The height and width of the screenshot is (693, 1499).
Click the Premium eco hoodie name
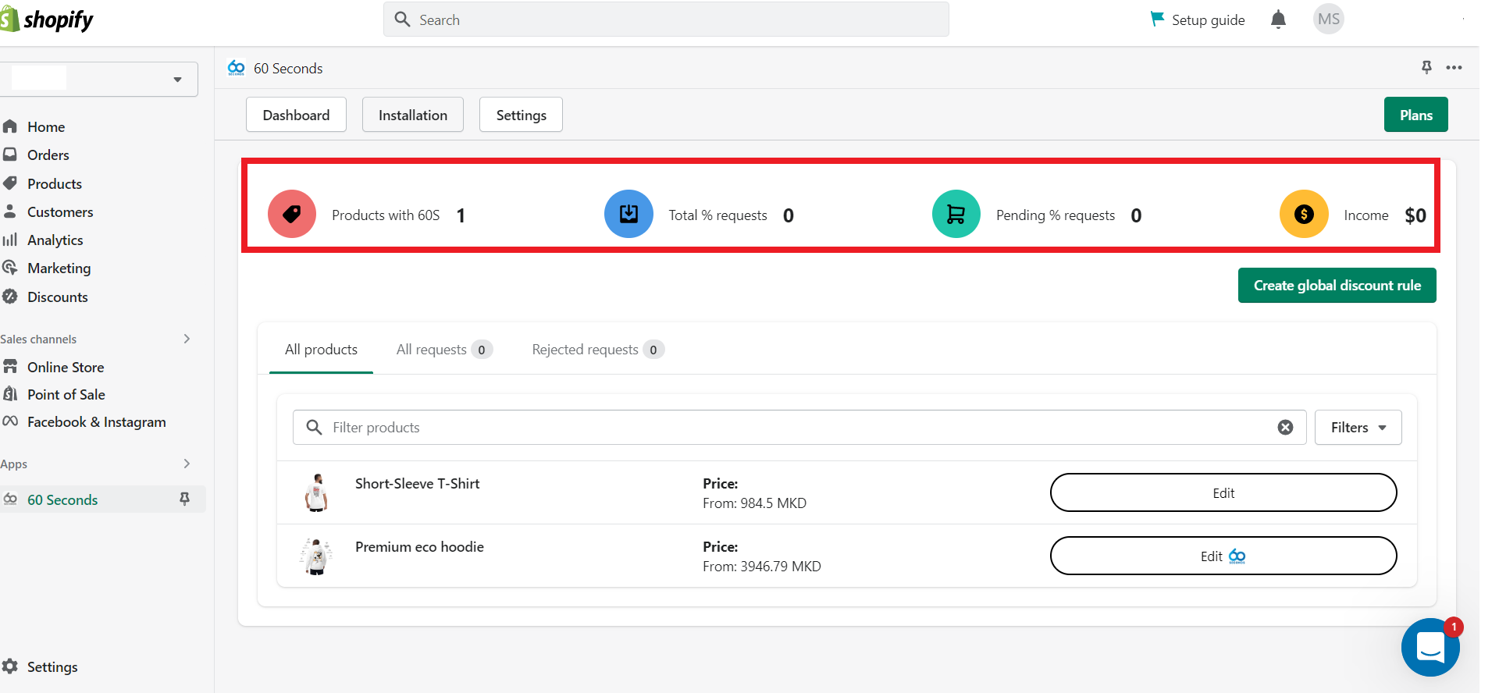[x=419, y=547]
